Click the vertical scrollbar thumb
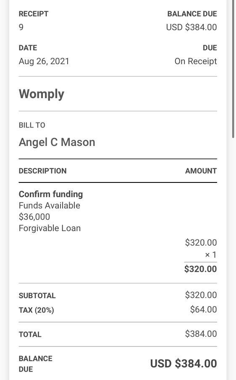Screen dimensions: 236x380 [x=233, y=69]
